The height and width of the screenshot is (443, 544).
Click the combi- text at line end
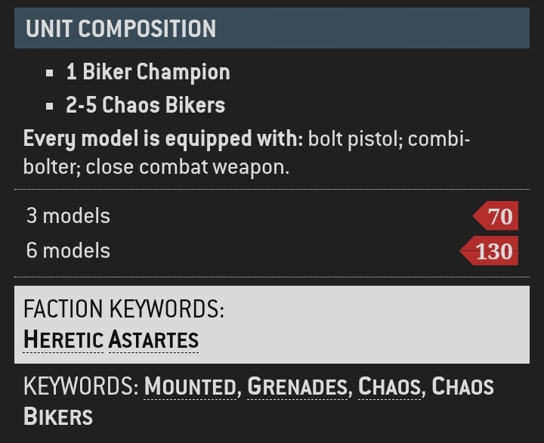coord(438,140)
